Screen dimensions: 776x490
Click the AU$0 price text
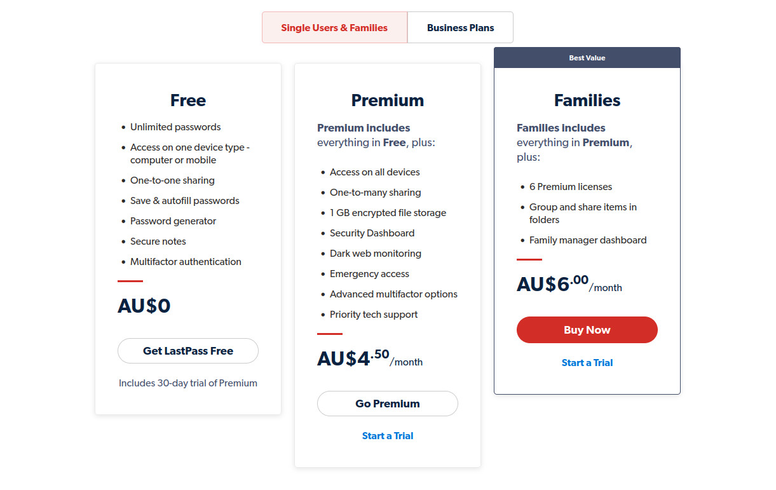pos(144,306)
